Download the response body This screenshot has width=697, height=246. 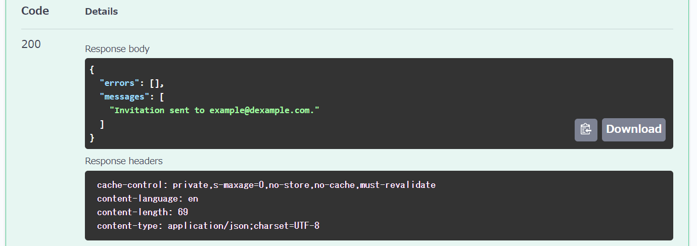[x=633, y=130]
